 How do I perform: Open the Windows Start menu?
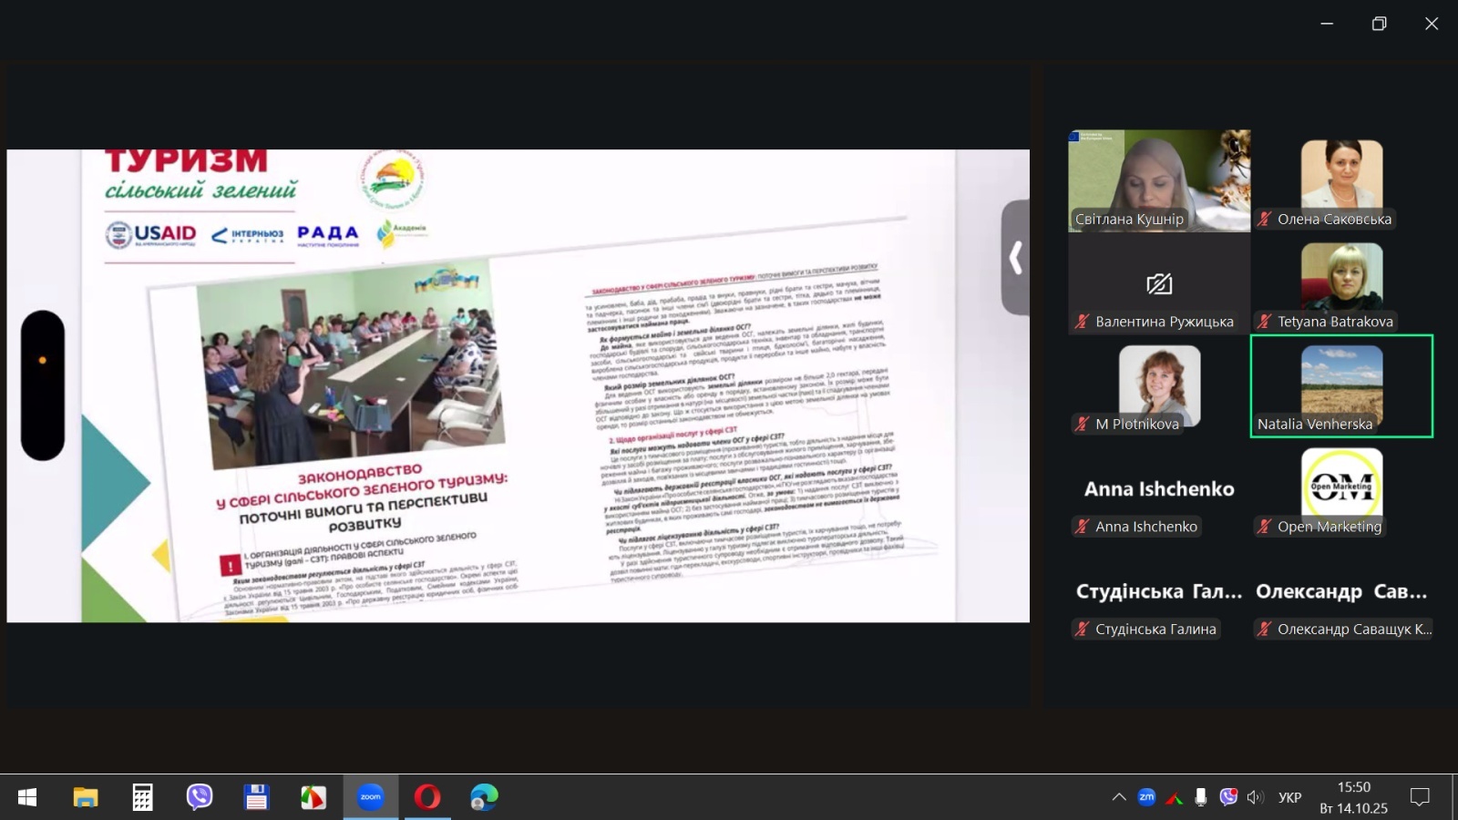(x=27, y=797)
